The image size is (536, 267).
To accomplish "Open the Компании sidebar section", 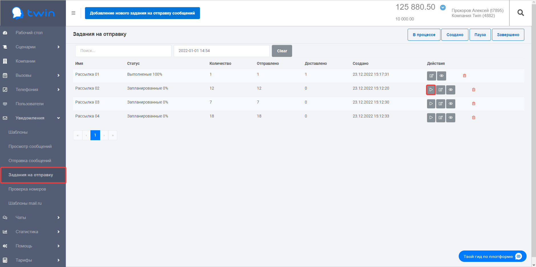I will (33, 61).
